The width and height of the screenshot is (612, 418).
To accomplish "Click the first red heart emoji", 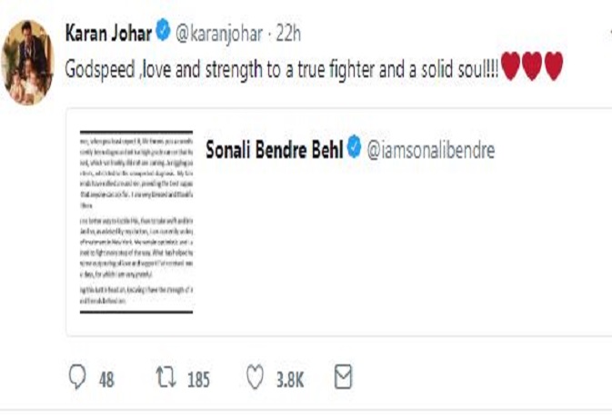I will click(510, 66).
